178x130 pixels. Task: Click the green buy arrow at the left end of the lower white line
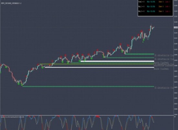coord(43,68)
